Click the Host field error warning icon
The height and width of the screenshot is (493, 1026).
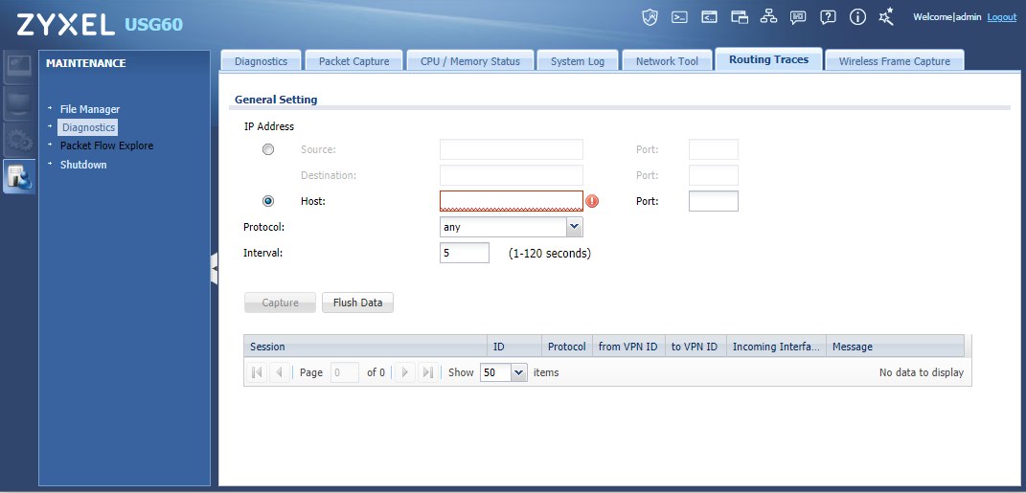coord(592,201)
